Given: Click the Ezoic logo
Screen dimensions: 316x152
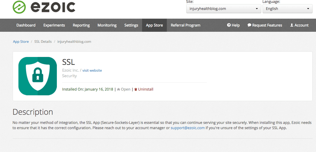Looking at the screenshot, I should click(44, 7).
